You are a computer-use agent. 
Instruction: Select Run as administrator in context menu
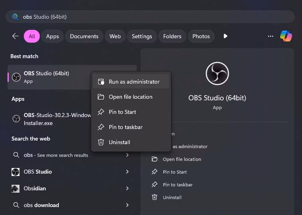134,82
